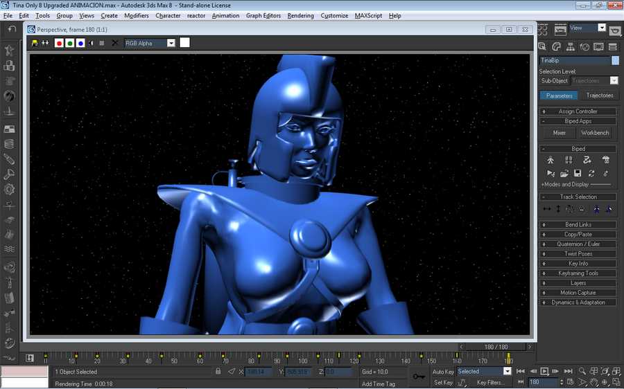
Task: Open the Workbench button
Action: click(595, 132)
